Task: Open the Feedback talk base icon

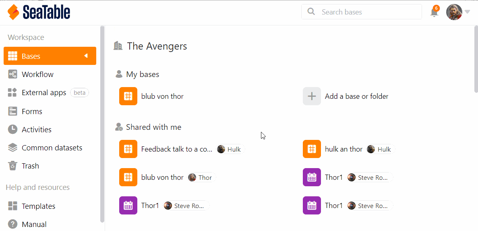Action: pyautogui.click(x=128, y=149)
